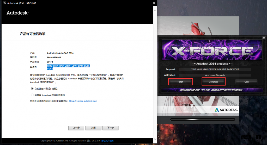Close the X-Force window with its X
The height and width of the screenshot is (145, 267).
pos(264,38)
